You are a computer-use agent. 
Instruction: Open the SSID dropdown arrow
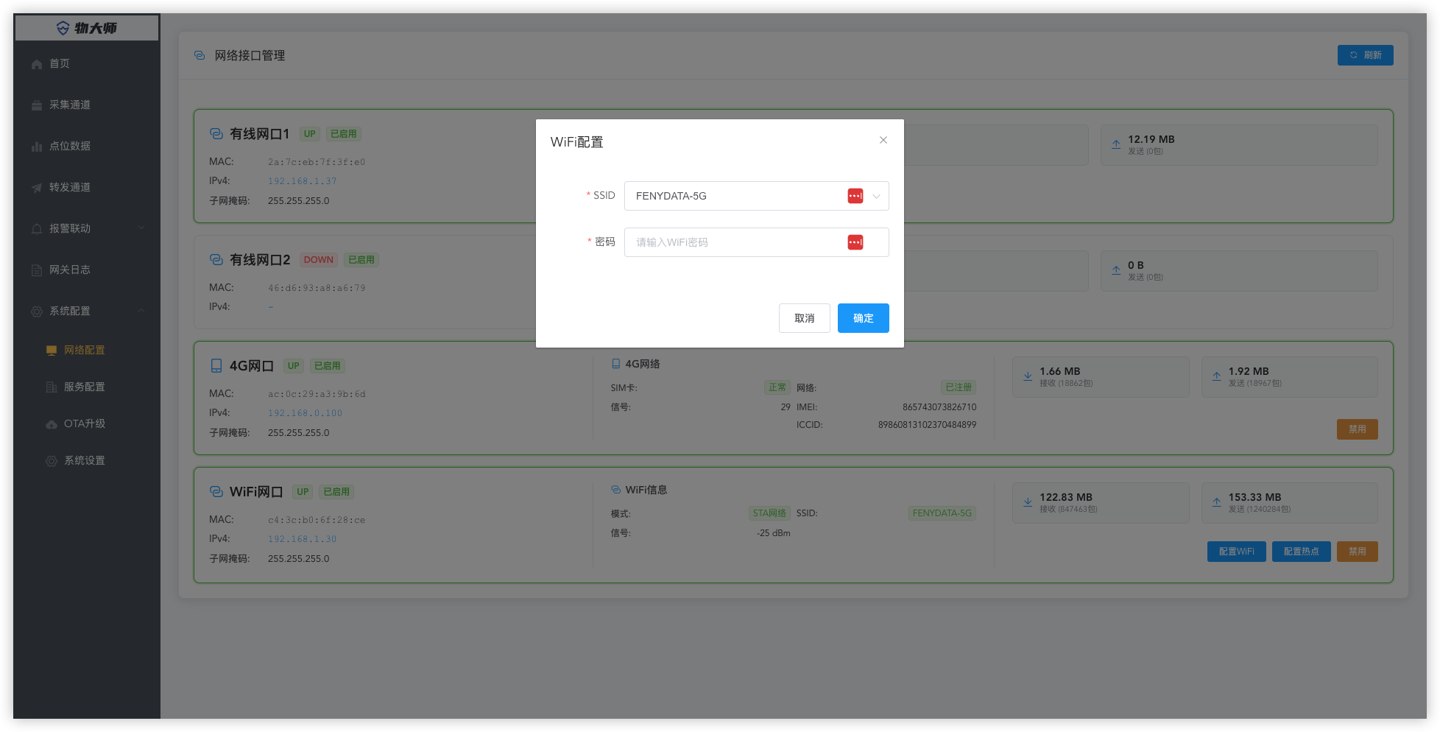[x=876, y=196]
